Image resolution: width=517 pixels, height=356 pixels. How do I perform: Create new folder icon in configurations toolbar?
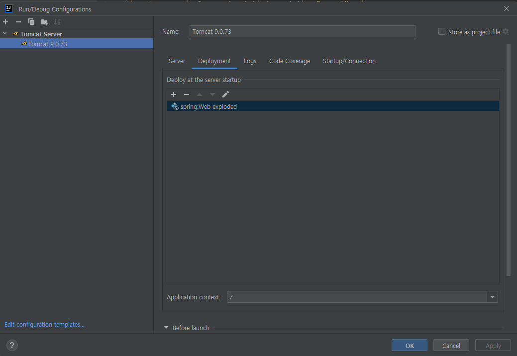(x=44, y=22)
